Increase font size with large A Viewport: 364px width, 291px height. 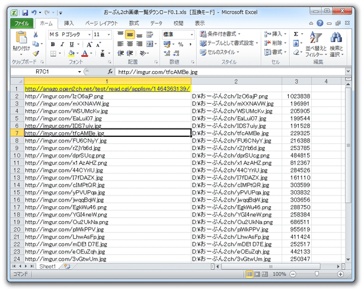click(90, 44)
